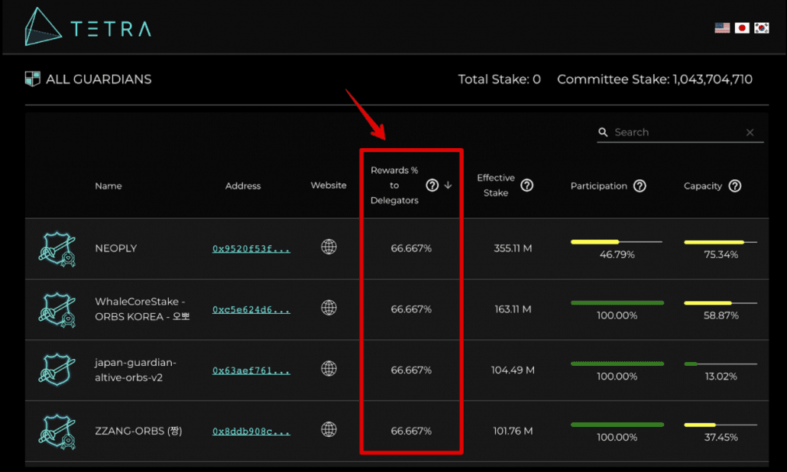Viewport: 787px width, 472px height.
Task: Click the Effective Stake column header
Action: coord(496,185)
